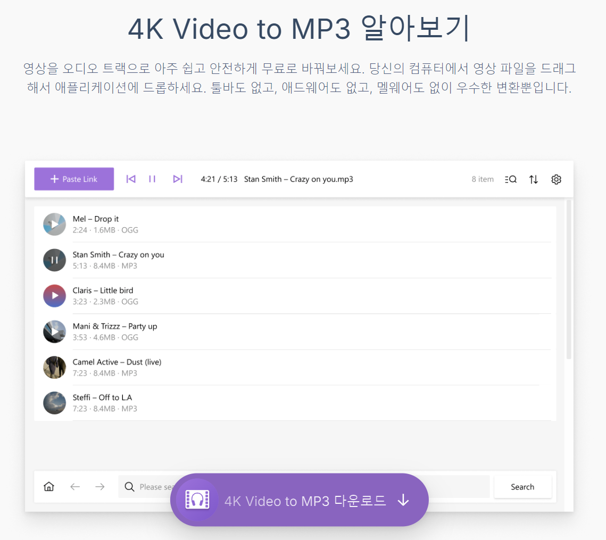Click 'Stan Smith – Crazy on you.mp3' now playing
Image resolution: width=606 pixels, height=540 pixels.
(x=298, y=179)
